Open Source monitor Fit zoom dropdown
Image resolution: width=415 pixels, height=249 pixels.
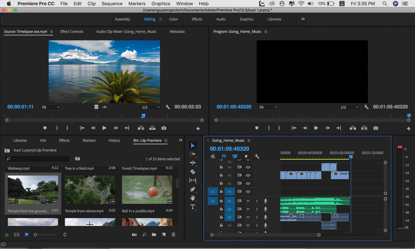pos(51,107)
